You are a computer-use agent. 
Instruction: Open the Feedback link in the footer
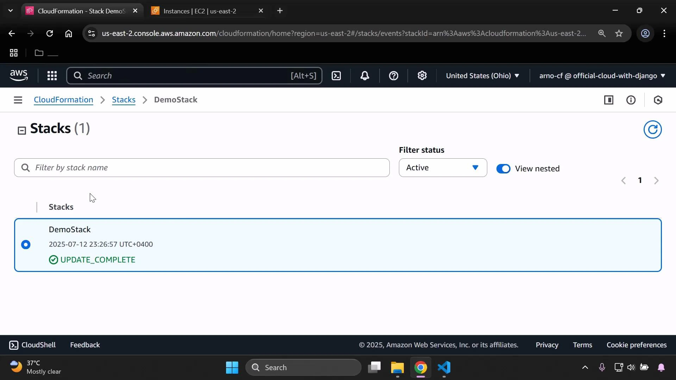[84, 345]
